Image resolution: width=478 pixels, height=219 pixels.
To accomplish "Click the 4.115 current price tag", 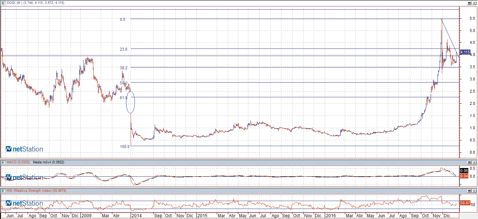I will (x=465, y=52).
